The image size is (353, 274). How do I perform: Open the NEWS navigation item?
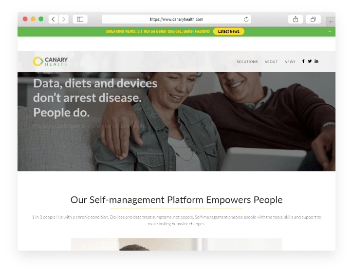coord(290,61)
